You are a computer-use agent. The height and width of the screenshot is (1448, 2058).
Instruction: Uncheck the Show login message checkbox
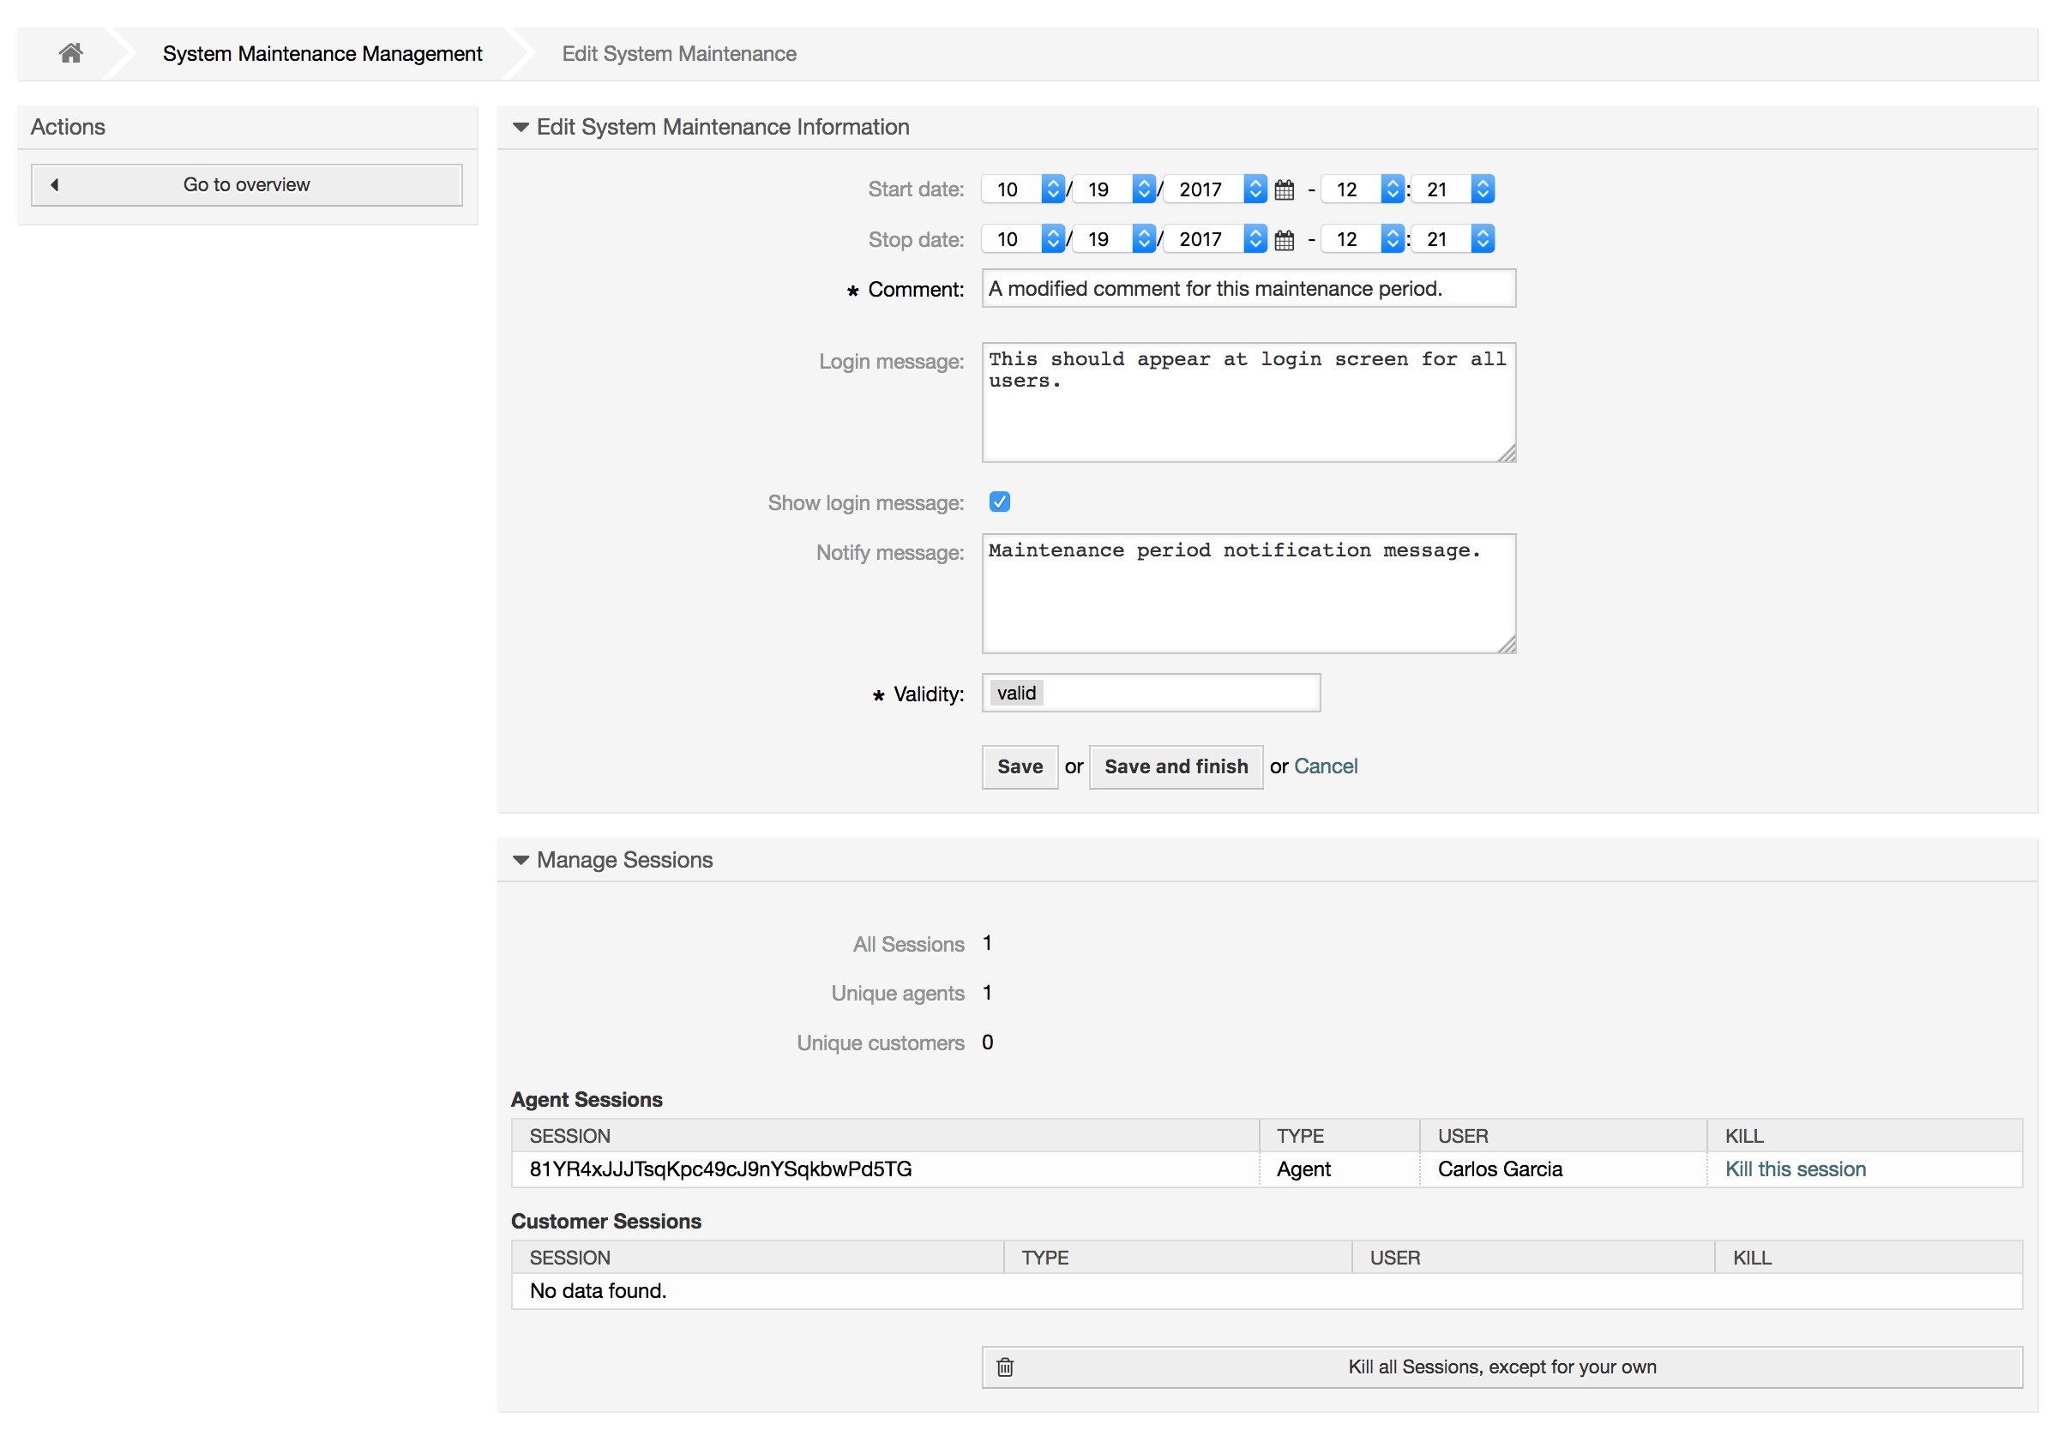click(1000, 502)
